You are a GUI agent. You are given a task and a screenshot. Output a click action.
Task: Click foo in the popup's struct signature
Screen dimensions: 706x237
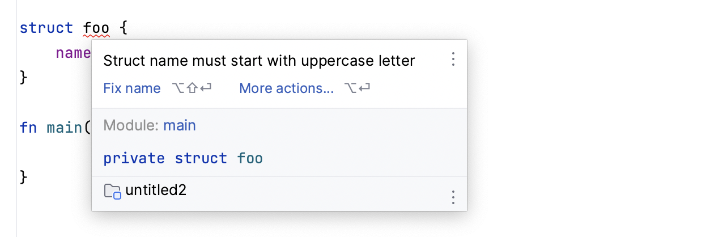point(250,158)
